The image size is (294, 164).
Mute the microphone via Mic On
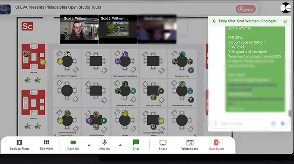coord(105,145)
